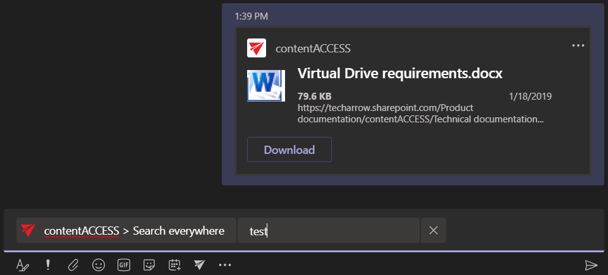Click the contentACCESS logo in card header
Viewport: 608px width, 275px height.
tap(257, 48)
